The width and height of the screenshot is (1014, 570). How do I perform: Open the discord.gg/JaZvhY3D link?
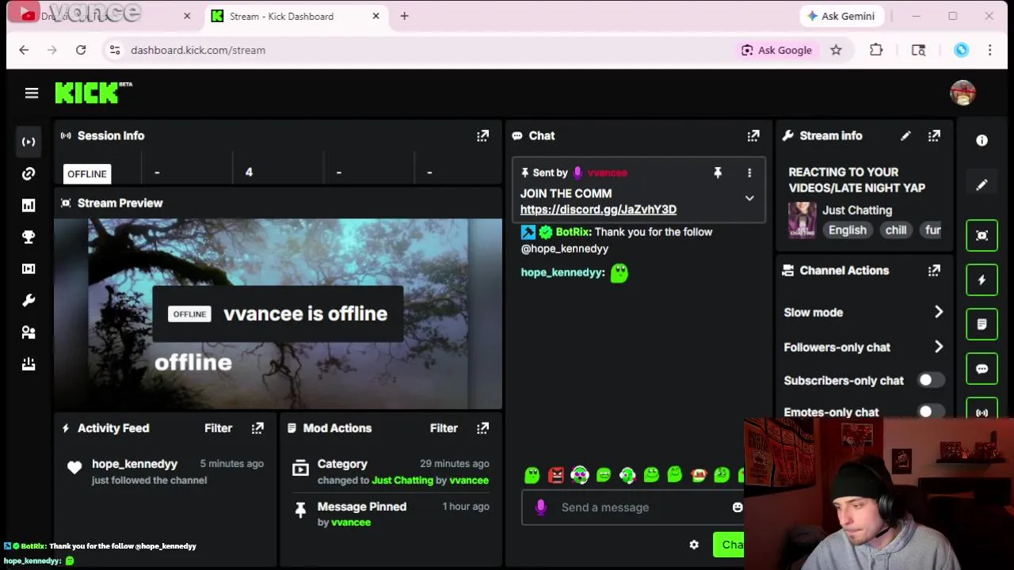pos(598,210)
